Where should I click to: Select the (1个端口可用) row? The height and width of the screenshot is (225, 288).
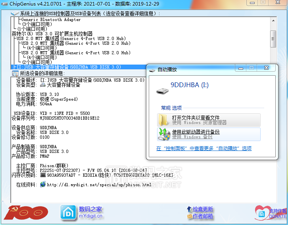point(33,29)
